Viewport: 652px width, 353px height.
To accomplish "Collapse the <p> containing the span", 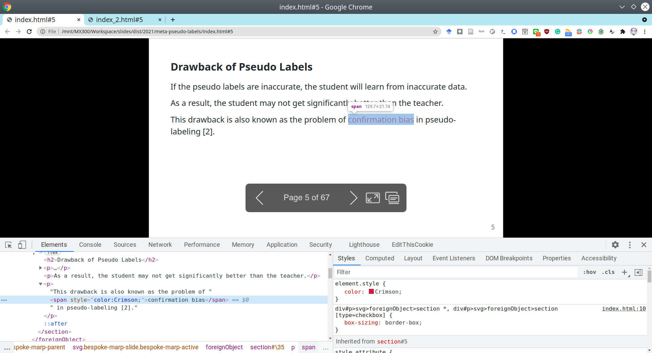I will point(41,284).
